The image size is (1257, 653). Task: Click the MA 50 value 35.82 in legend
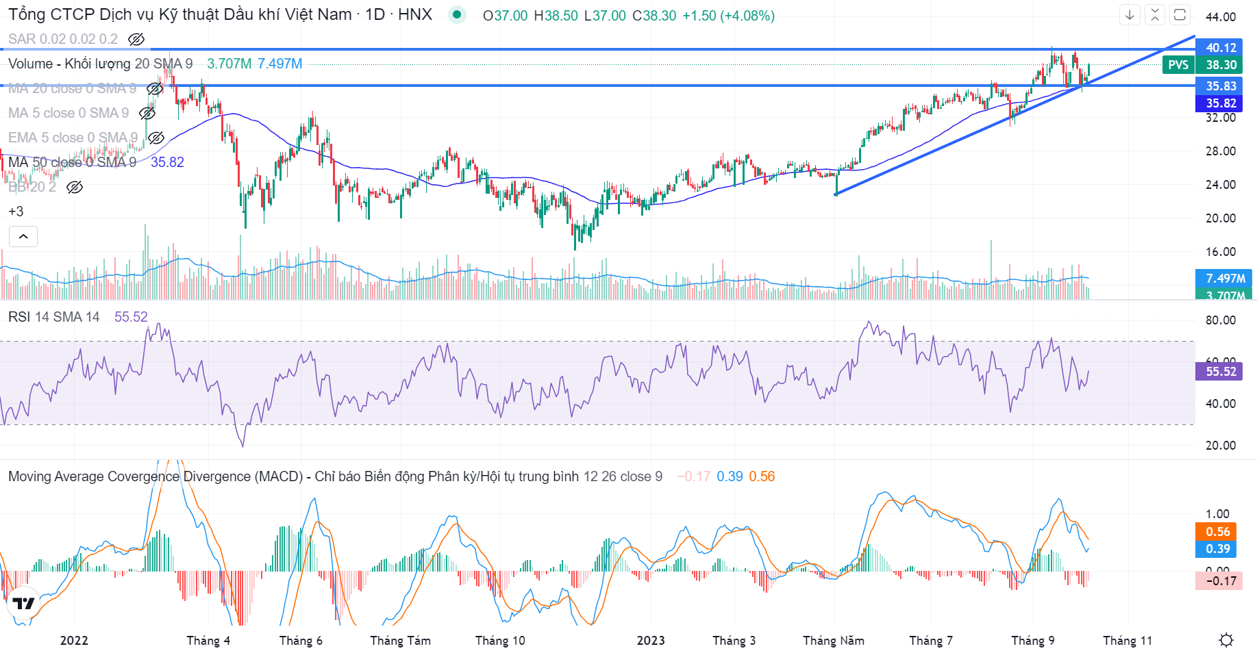tap(167, 162)
